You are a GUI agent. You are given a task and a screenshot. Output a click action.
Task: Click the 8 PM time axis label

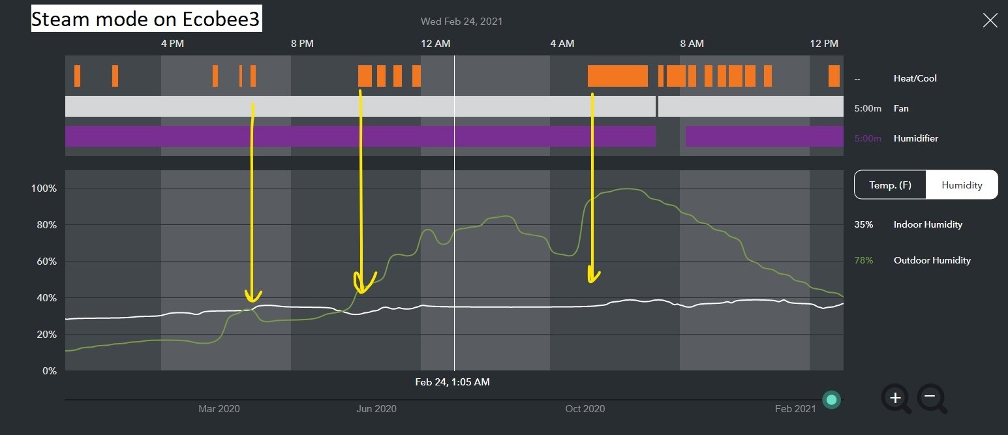(x=302, y=44)
